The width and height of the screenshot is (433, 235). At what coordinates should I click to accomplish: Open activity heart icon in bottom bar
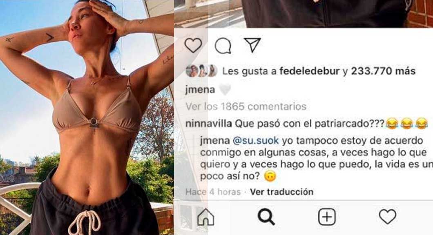[x=388, y=217]
